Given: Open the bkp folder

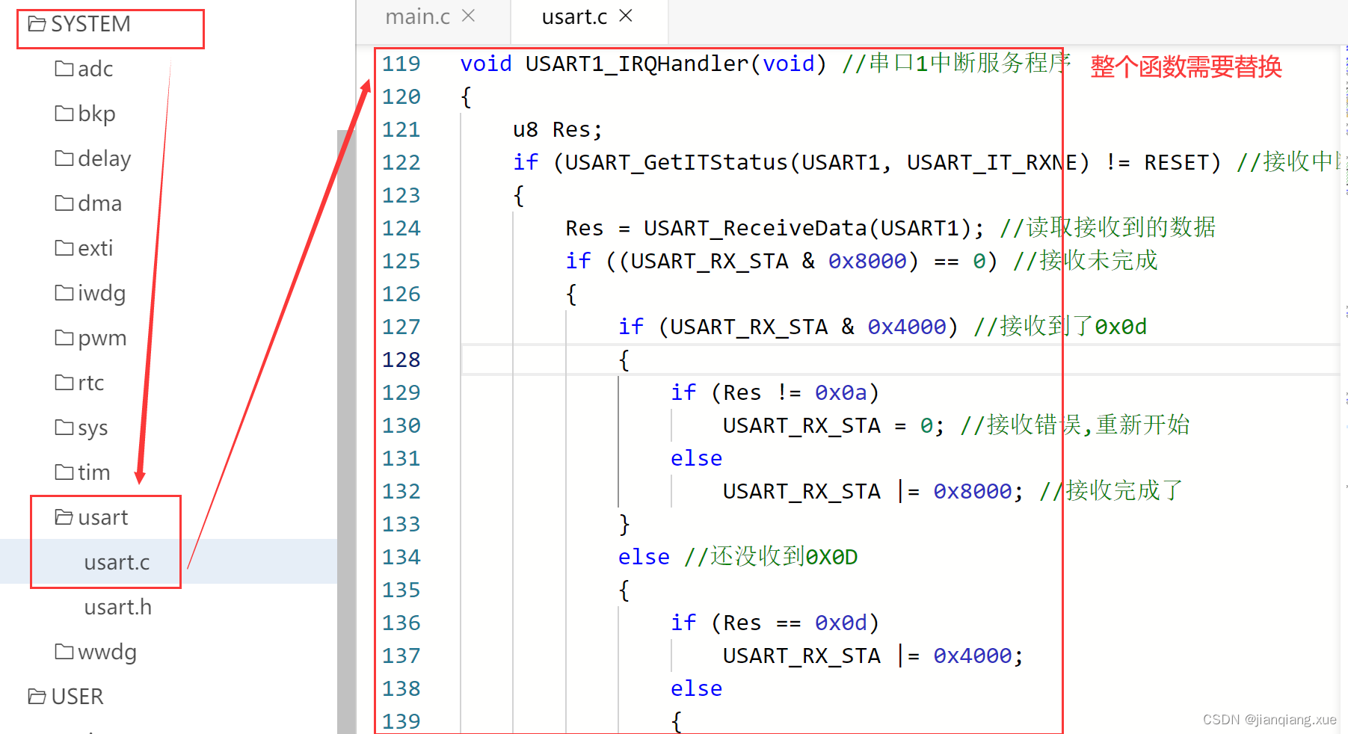Looking at the screenshot, I should 85,114.
